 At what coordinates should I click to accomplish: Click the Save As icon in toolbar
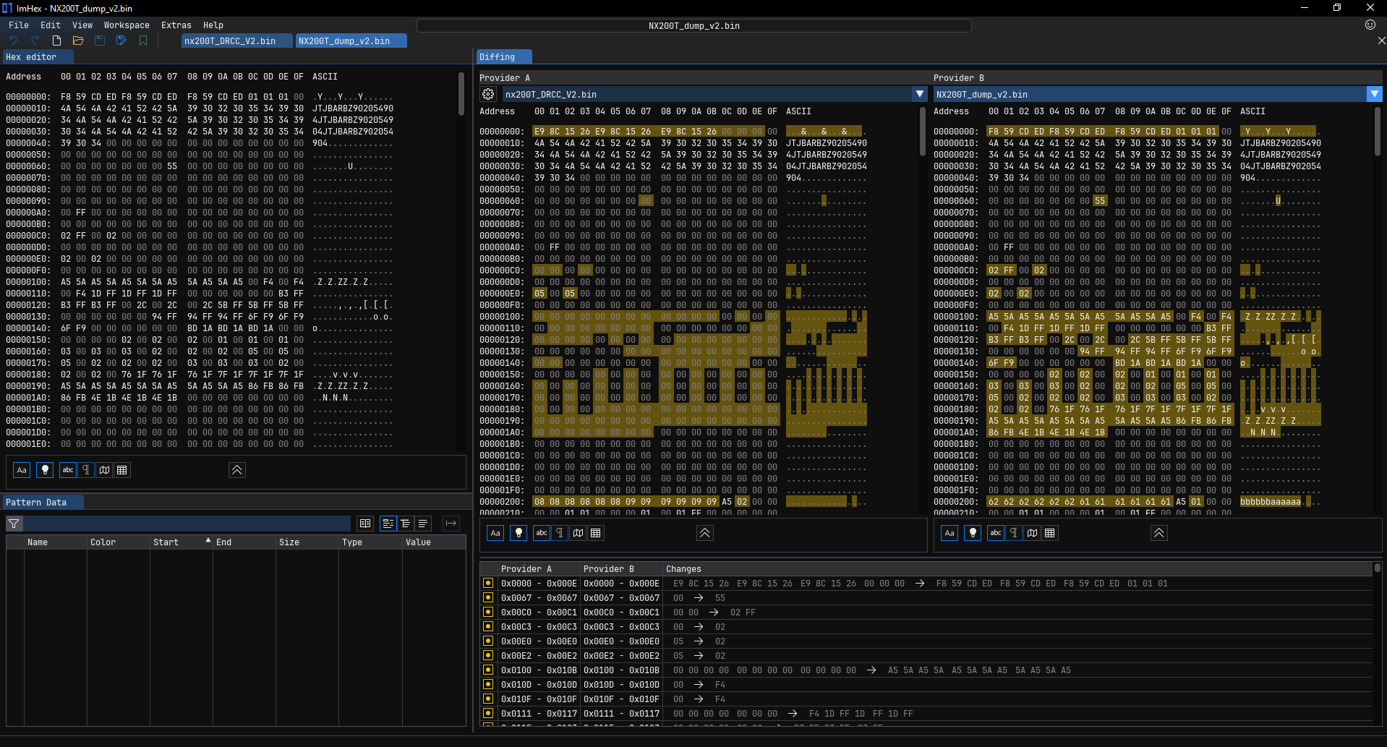pos(121,41)
